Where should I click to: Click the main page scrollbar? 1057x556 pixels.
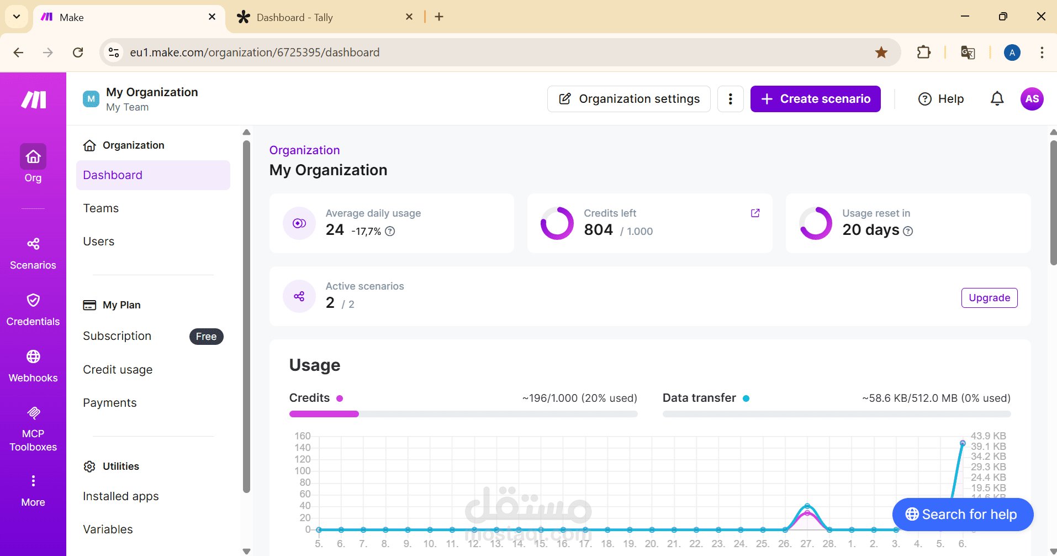point(1053,203)
